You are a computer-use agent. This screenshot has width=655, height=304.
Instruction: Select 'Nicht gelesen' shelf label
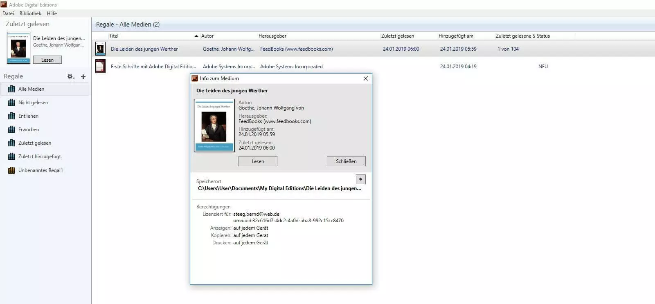(x=33, y=103)
